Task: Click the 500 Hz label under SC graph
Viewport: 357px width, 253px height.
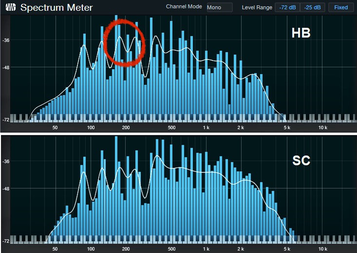Action: [x=171, y=249]
